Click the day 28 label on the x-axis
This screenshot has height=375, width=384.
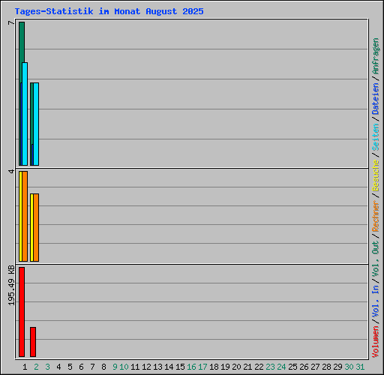(326, 367)
